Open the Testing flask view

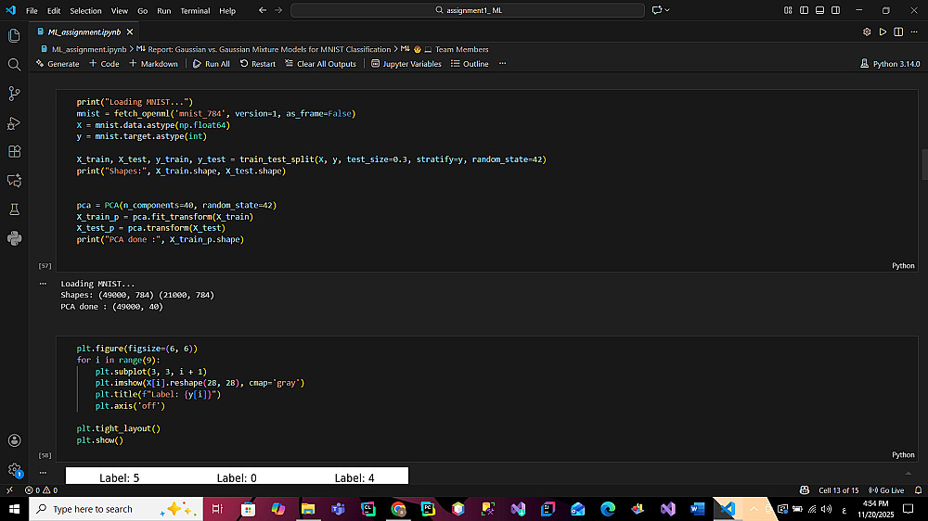pos(14,210)
